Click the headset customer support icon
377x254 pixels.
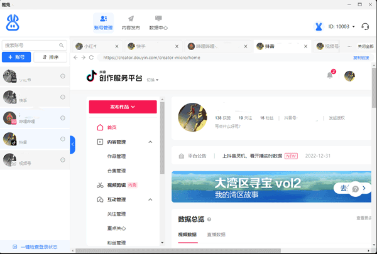pos(365,26)
